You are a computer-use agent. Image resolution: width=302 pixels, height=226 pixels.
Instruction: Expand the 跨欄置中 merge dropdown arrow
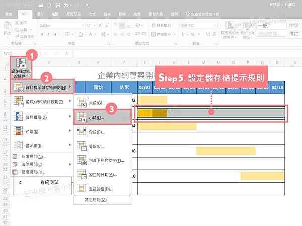tap(174, 34)
